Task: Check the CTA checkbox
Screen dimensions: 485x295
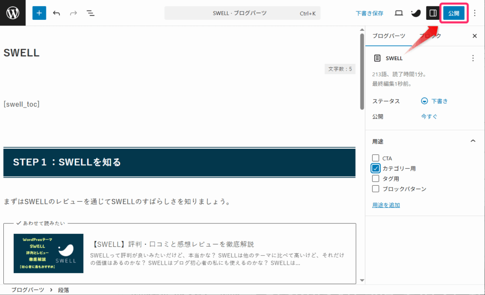Action: 376,158
